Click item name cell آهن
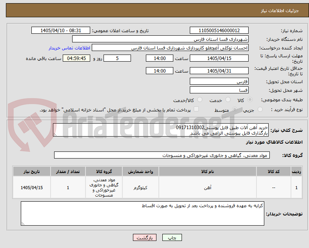 [x=207, y=188]
